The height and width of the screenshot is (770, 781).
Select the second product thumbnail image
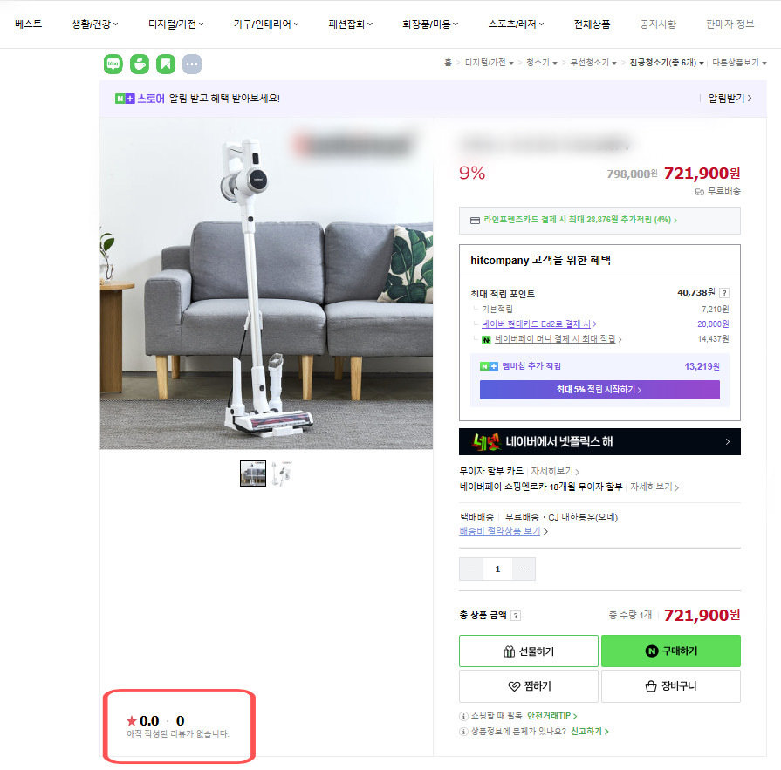click(281, 473)
